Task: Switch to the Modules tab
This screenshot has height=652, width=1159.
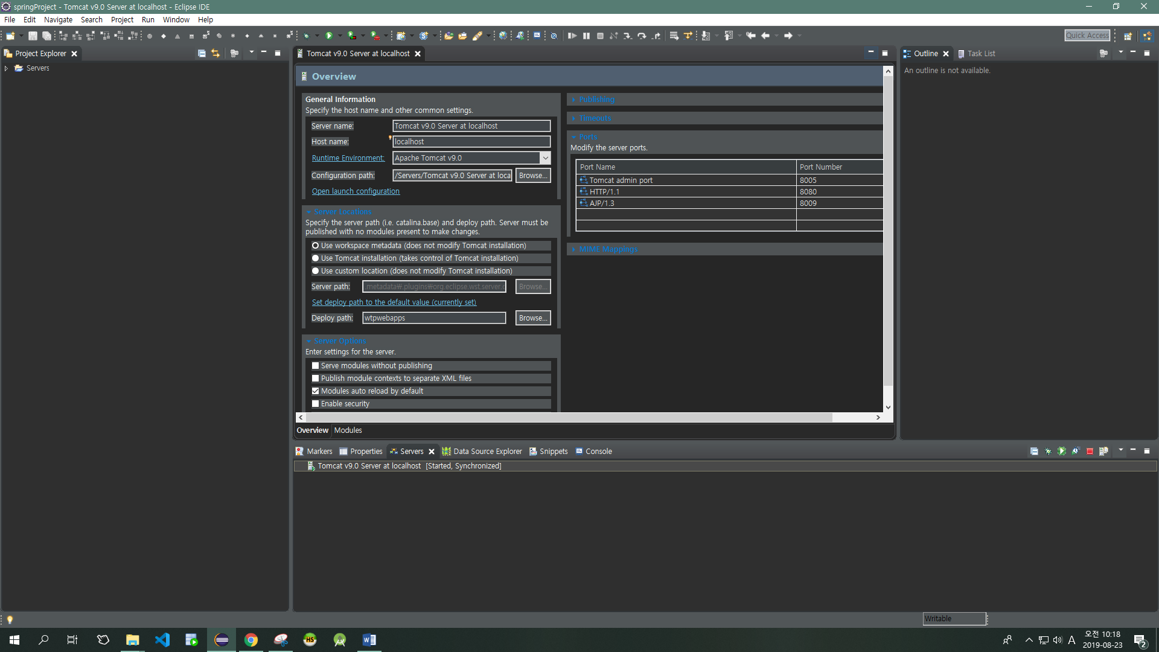Action: click(x=348, y=430)
